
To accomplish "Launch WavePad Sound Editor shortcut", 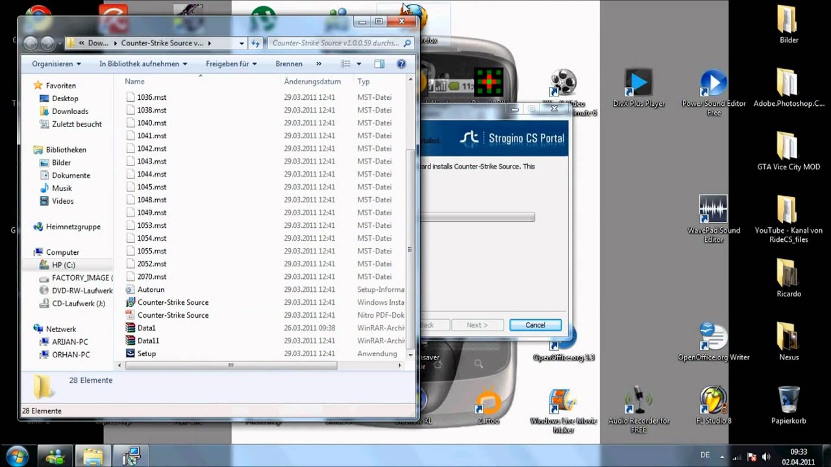I will coord(713,219).
